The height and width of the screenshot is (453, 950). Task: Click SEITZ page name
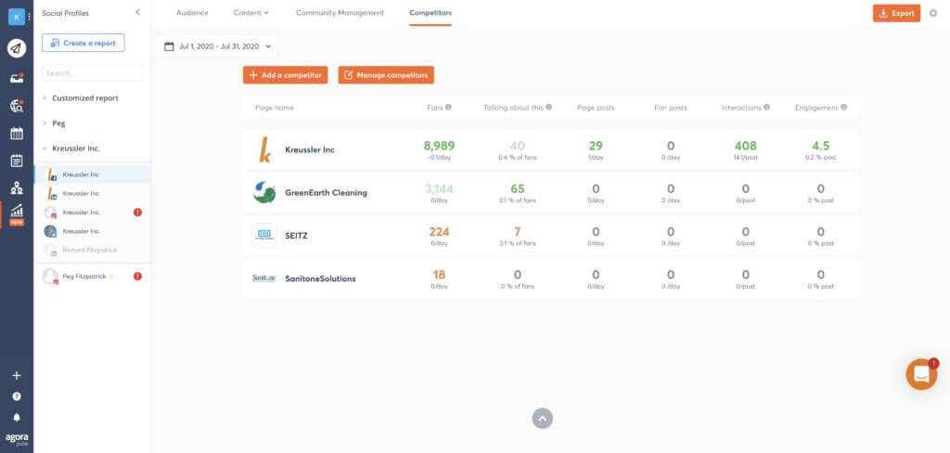click(296, 235)
